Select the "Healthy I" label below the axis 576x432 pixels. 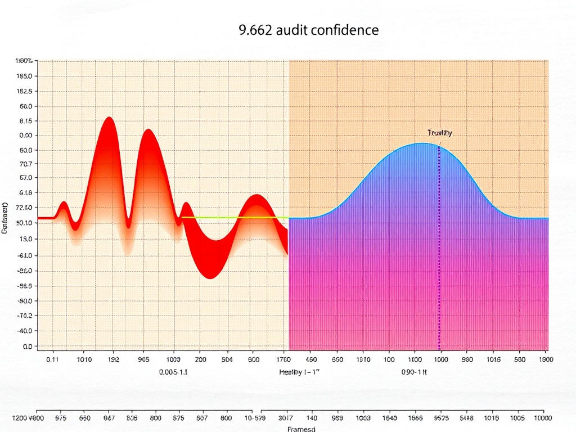(296, 372)
